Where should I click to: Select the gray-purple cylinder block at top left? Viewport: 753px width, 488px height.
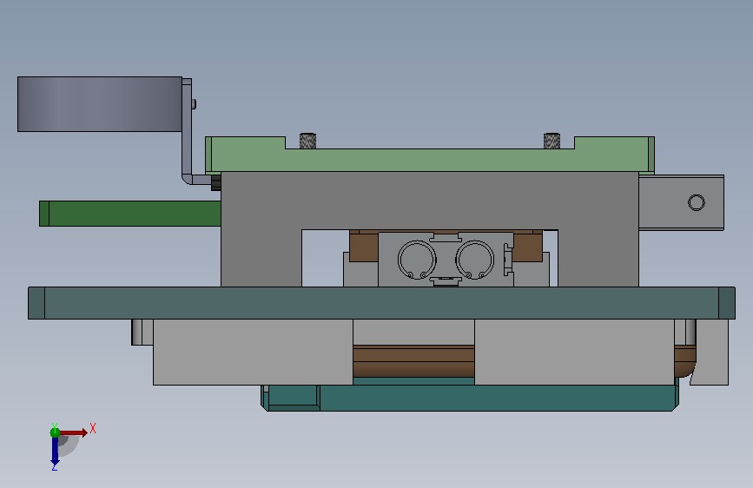pos(100,103)
